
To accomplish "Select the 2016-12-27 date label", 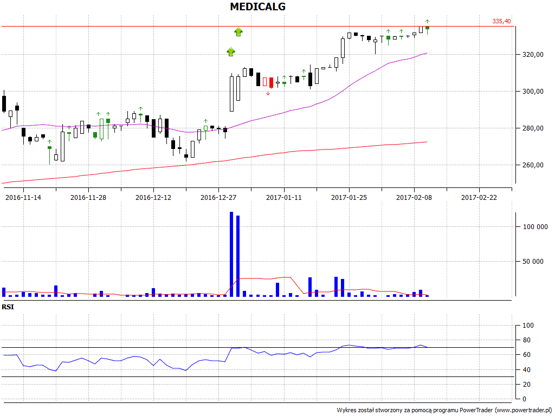I will [x=218, y=198].
